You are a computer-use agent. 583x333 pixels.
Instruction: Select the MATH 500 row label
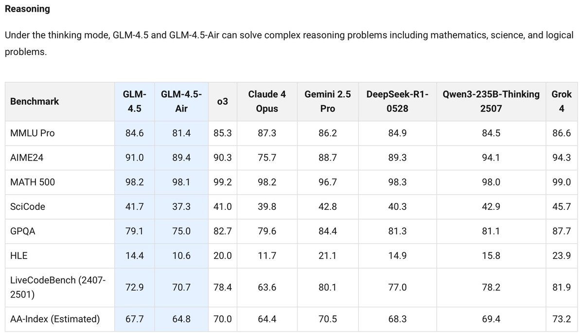coord(33,182)
